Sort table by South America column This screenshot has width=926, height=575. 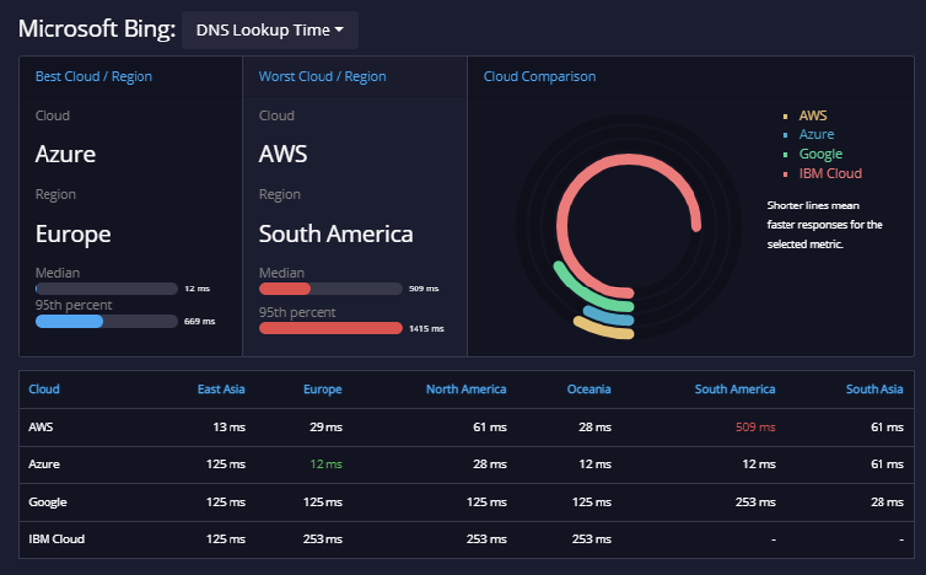point(735,389)
